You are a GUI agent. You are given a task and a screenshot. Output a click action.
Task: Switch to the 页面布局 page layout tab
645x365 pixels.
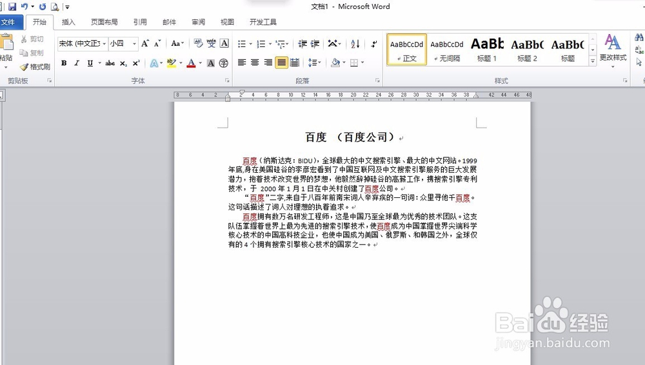104,22
